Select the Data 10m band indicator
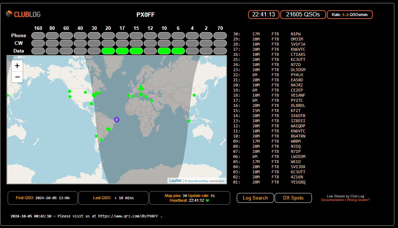The width and height of the screenshot is (398, 228). click(164, 51)
